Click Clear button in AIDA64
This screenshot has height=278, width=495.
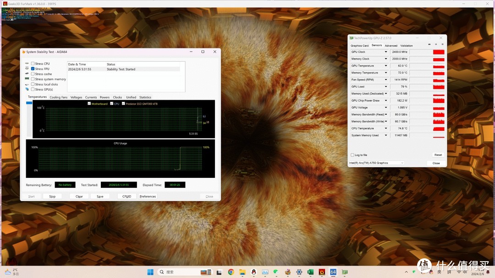(79, 197)
